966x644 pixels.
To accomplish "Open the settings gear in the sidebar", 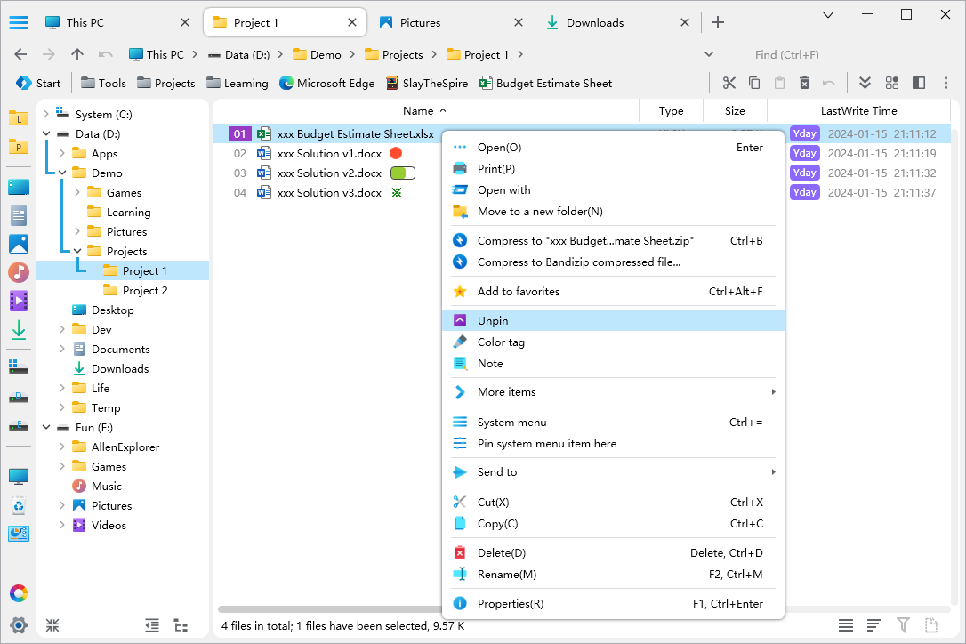I will point(19,625).
